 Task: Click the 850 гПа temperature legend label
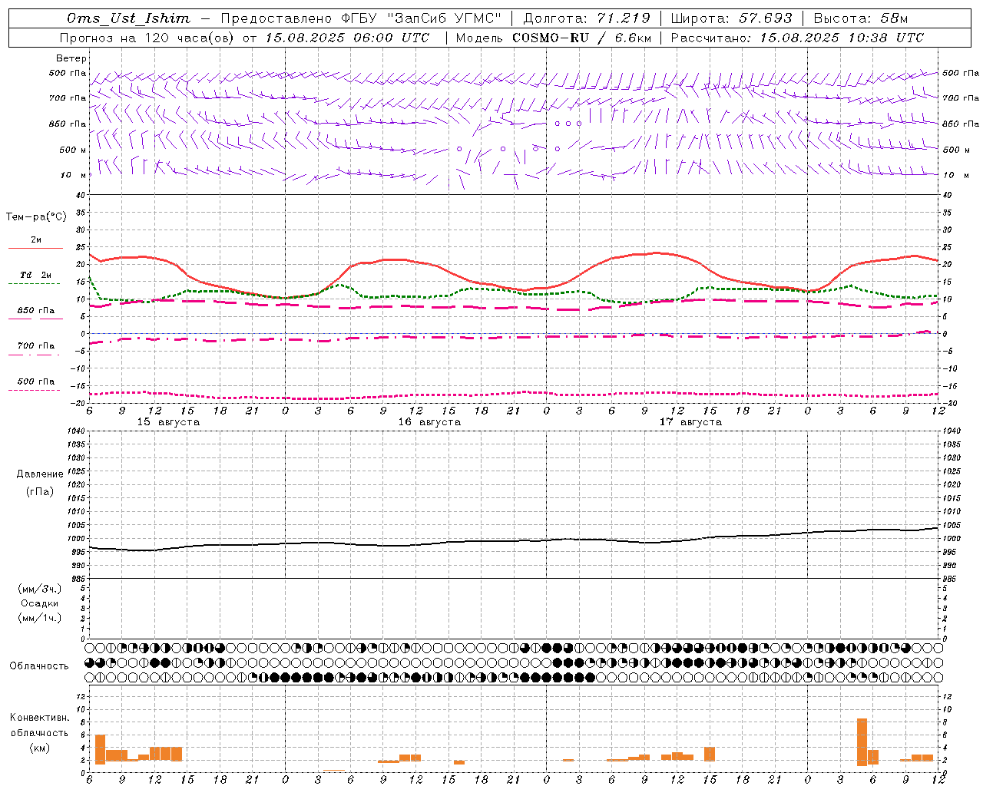36,311
